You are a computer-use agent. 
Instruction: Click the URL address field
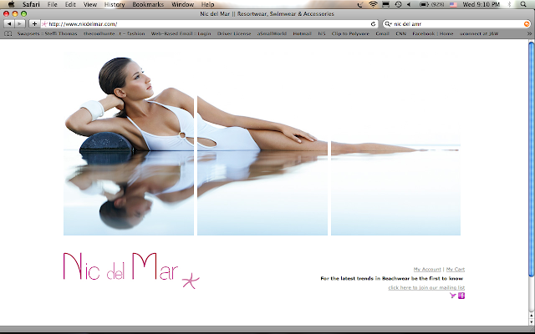pyautogui.click(x=209, y=24)
